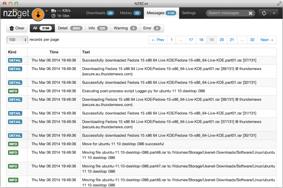This screenshot has width=283, height=188.
Task: Open the refresh options dropdown arrow
Action: pyautogui.click(x=274, y=13)
